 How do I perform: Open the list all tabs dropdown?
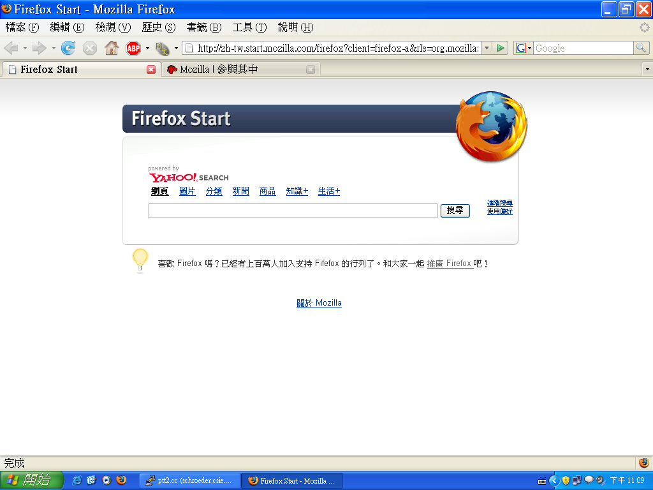[647, 69]
